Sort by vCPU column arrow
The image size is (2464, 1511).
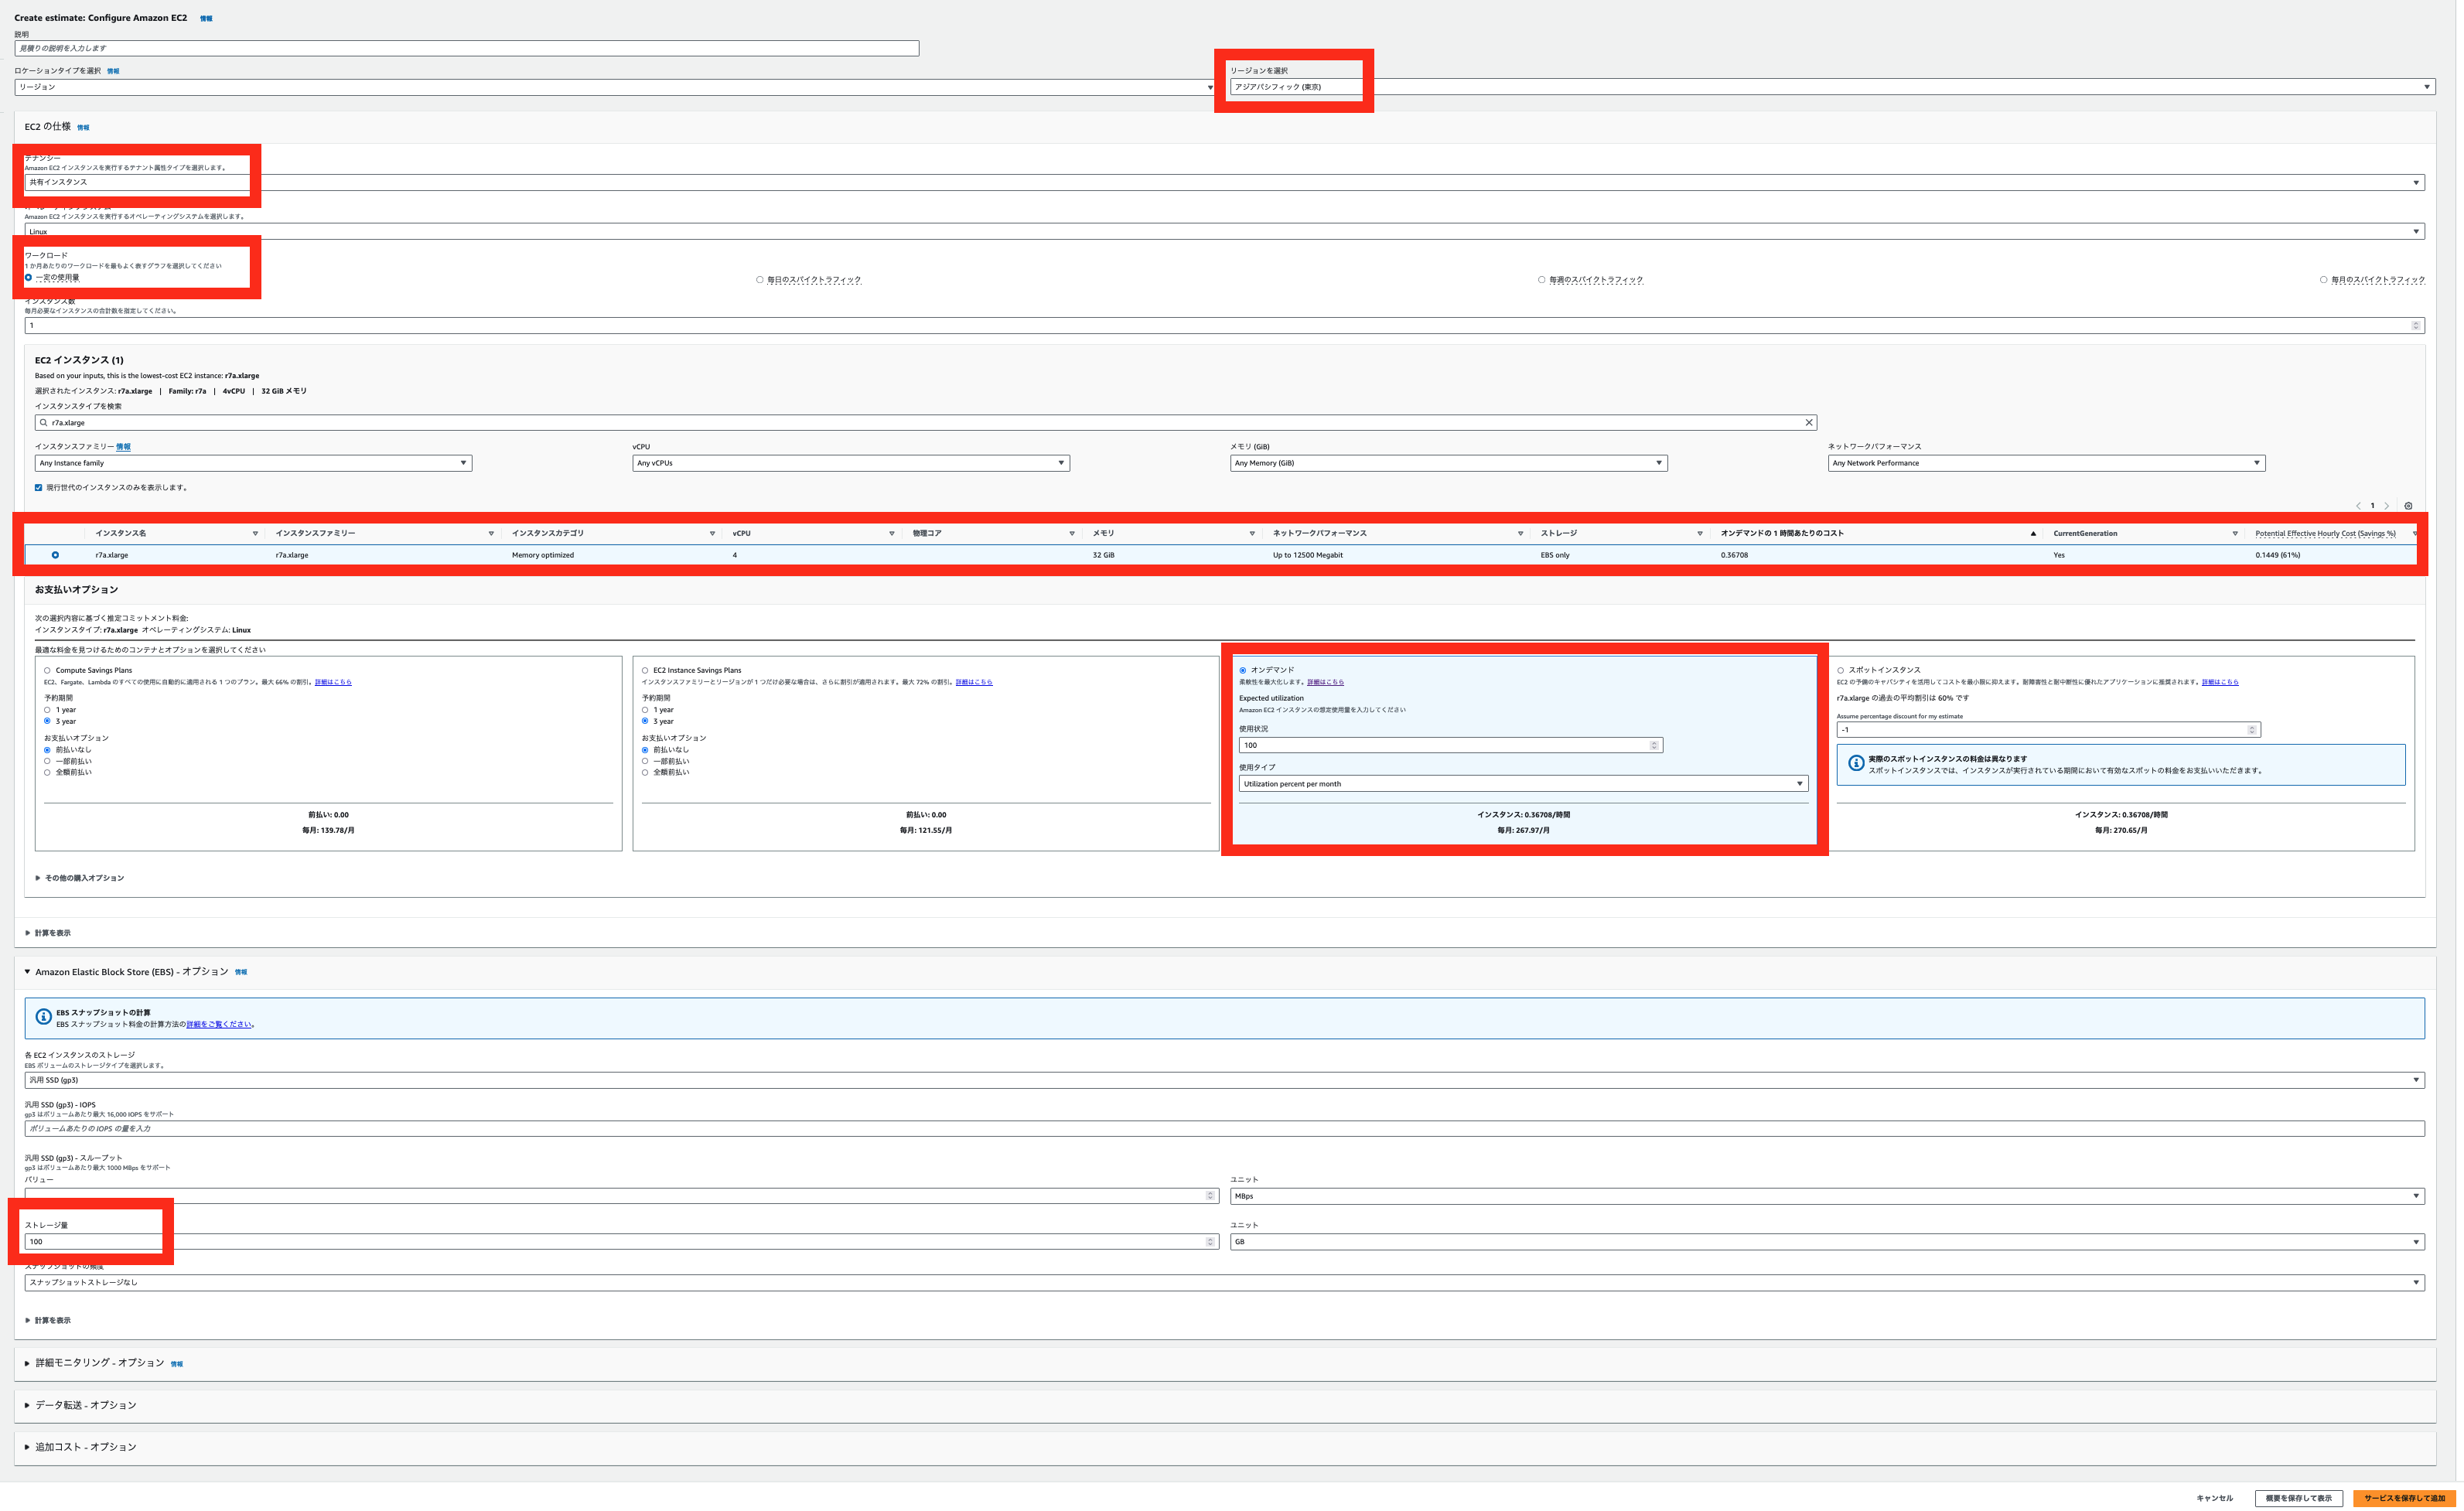click(x=891, y=534)
